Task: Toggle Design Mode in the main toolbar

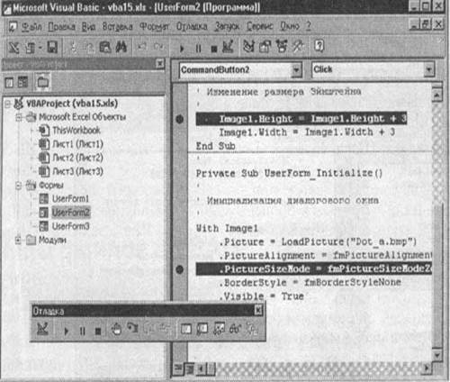Action: pos(228,47)
